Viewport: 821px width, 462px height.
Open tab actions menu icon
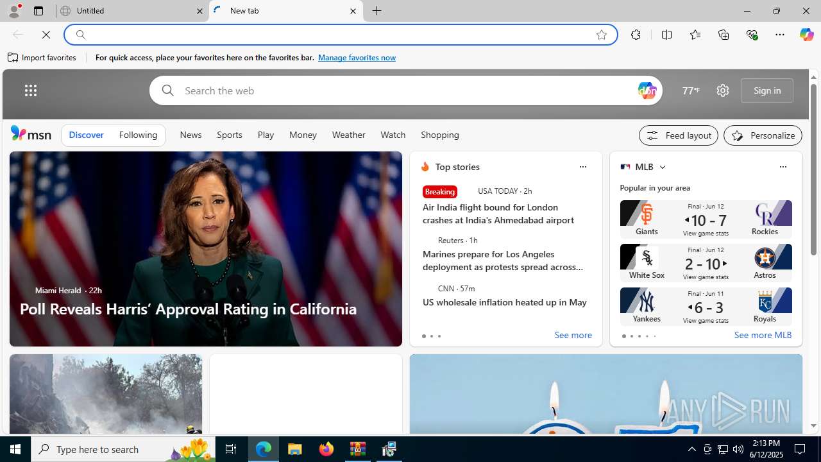38,11
